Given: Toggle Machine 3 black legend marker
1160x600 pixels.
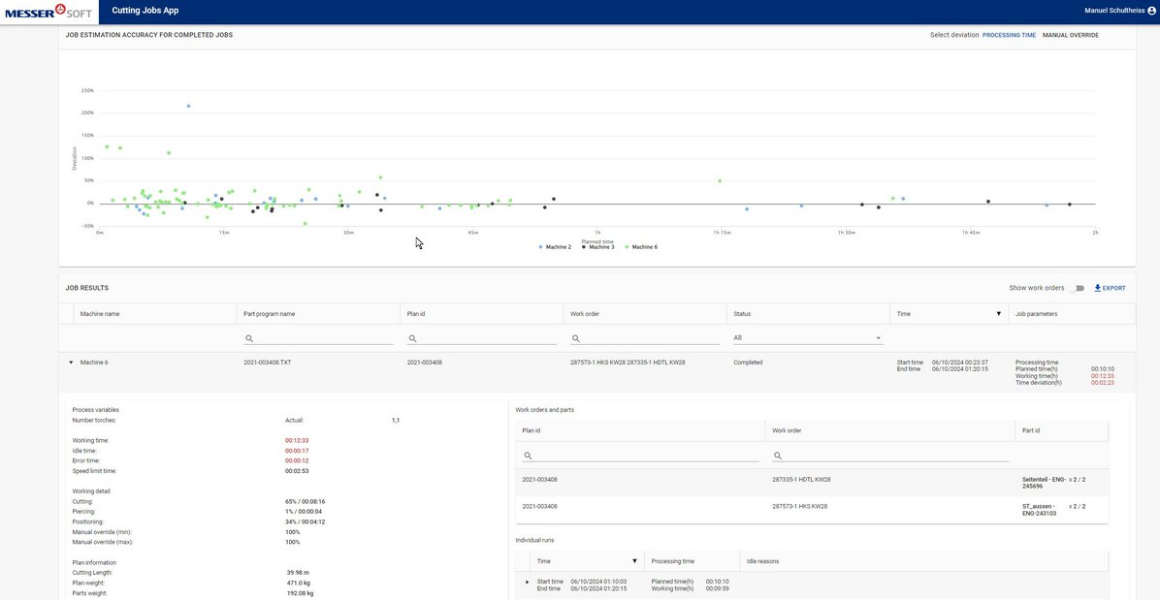Looking at the screenshot, I should pos(584,247).
